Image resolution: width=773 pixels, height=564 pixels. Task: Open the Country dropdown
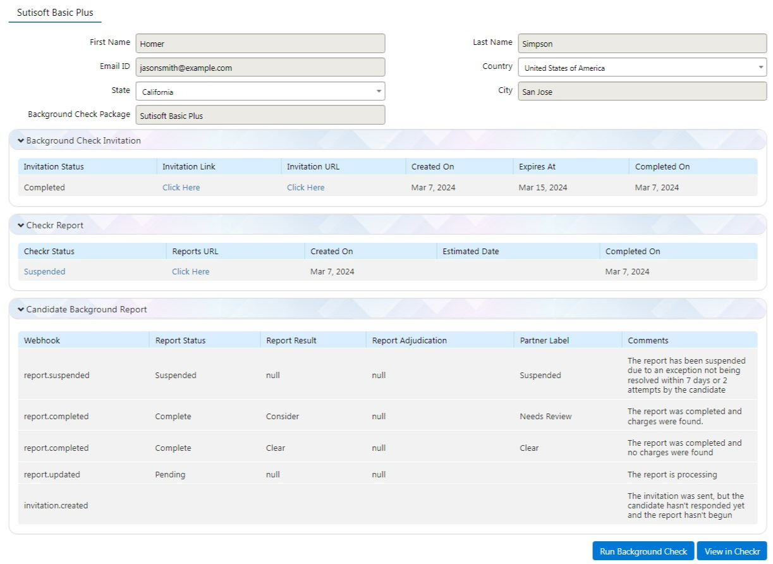tap(642, 68)
